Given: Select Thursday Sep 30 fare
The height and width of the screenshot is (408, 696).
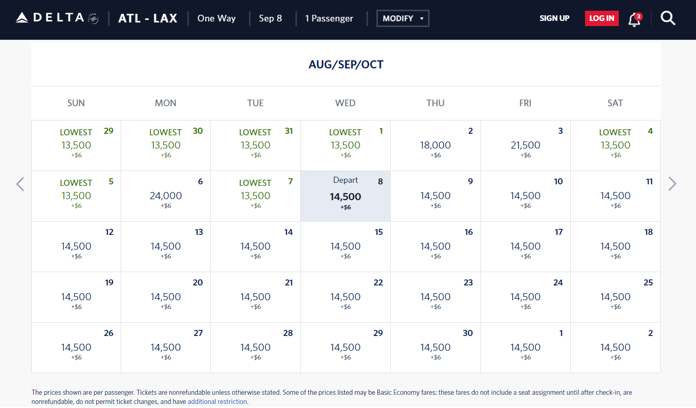Looking at the screenshot, I should click(x=436, y=348).
